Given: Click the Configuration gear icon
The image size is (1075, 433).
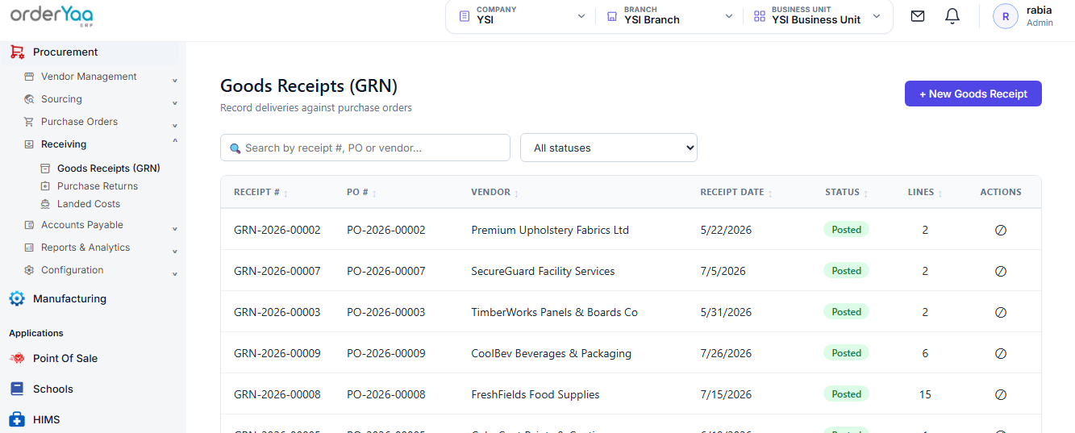Looking at the screenshot, I should tap(29, 270).
